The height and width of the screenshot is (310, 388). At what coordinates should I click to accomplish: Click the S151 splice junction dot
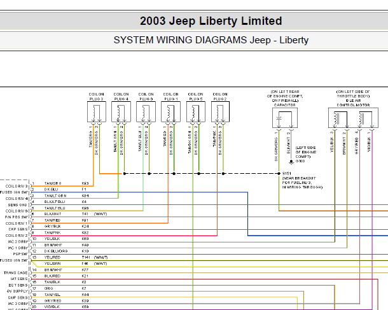(279, 174)
